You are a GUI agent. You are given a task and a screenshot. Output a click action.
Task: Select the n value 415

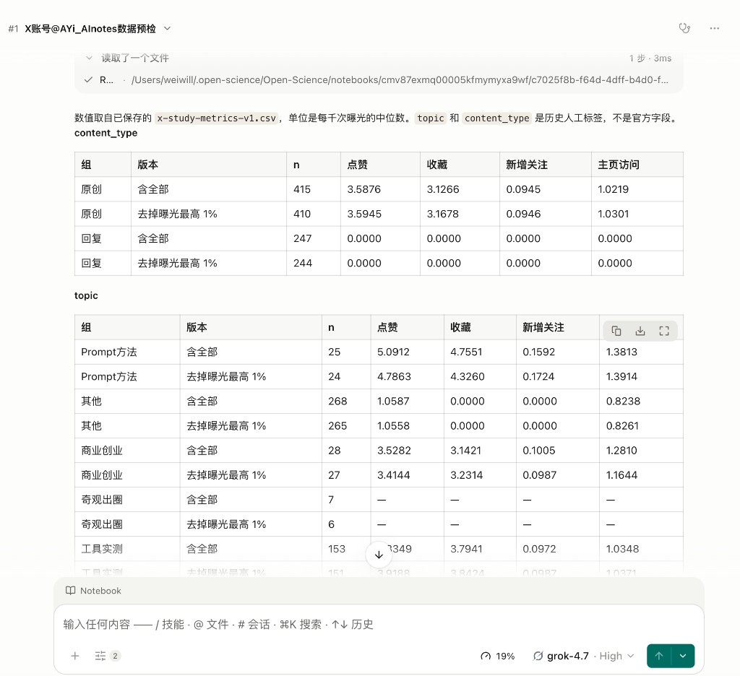click(302, 189)
